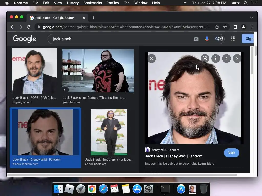This screenshot has width=262, height=196.
Task: Select the Disney Wiki Fandom thumbnail
Action: tap(45, 132)
